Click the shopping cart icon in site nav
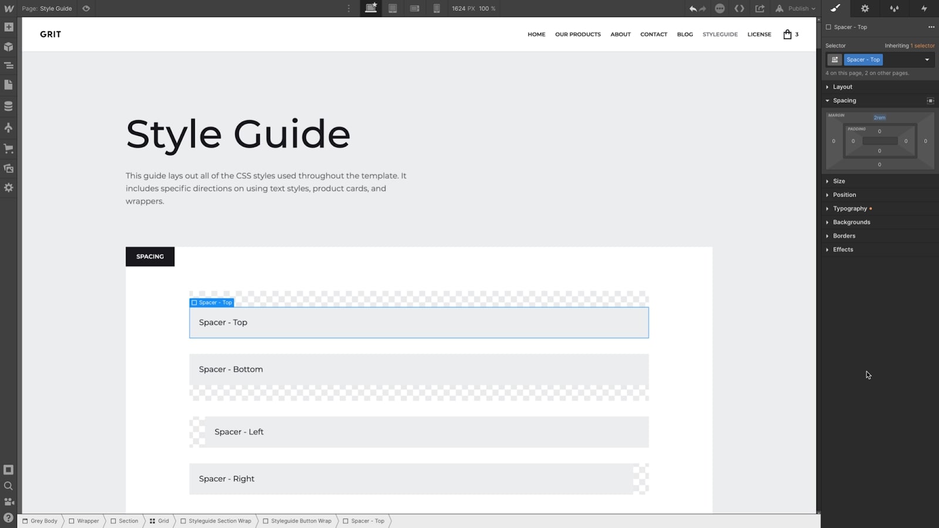Screen dimensions: 939x528 (788, 34)
